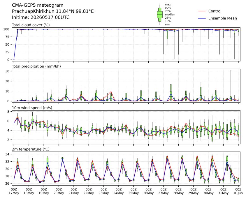Click the green box-plot legend symbol

coord(160,15)
